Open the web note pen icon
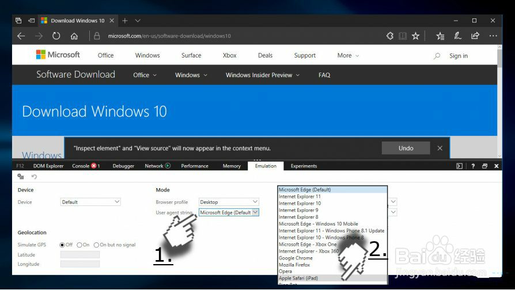 click(x=457, y=36)
